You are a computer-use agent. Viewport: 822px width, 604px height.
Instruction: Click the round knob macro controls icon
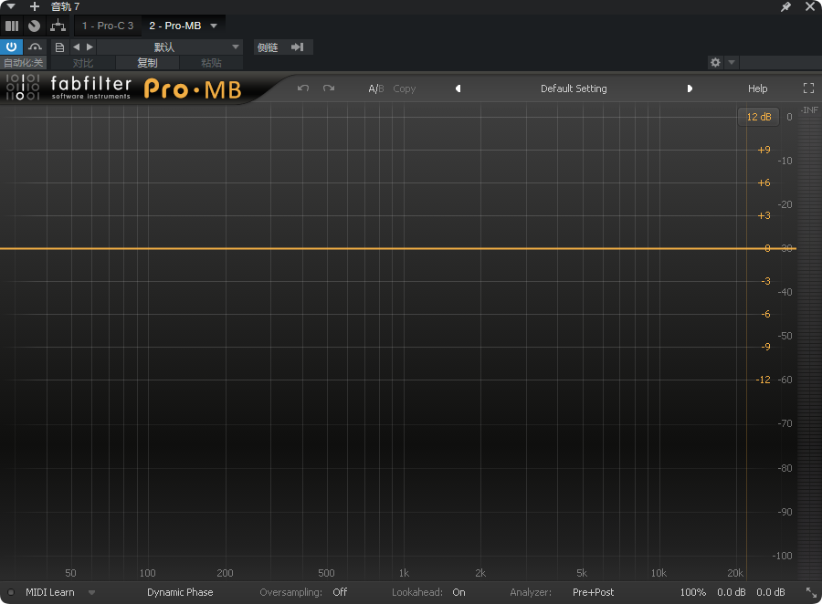coord(34,26)
